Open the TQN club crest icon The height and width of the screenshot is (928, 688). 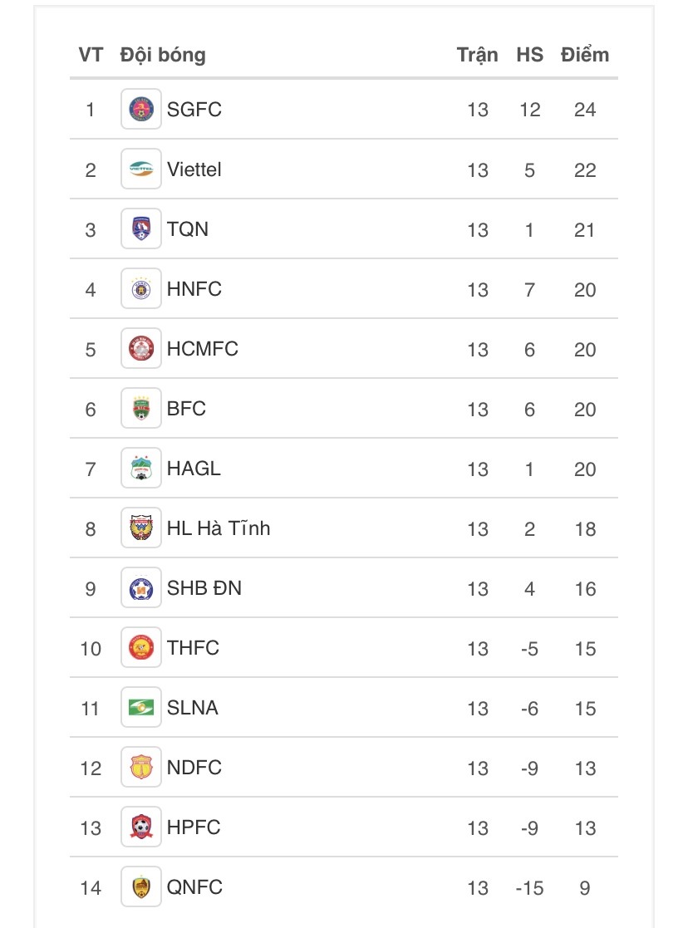coord(141,228)
